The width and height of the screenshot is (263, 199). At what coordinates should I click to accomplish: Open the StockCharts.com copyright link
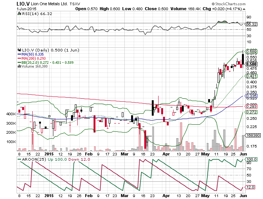click(228, 4)
